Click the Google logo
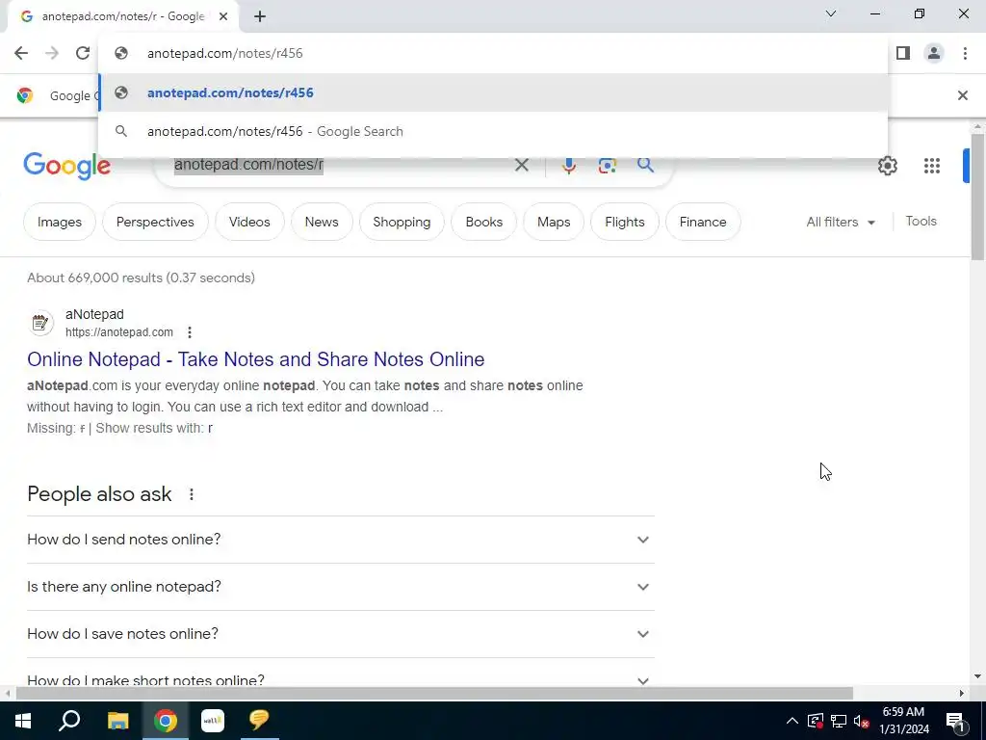This screenshot has width=986, height=740. tap(66, 166)
